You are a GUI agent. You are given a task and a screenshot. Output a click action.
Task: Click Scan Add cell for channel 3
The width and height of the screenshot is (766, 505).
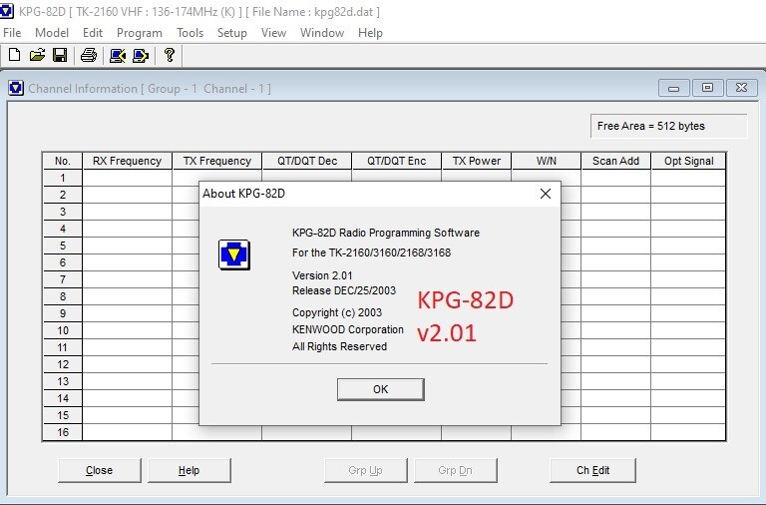click(x=616, y=212)
